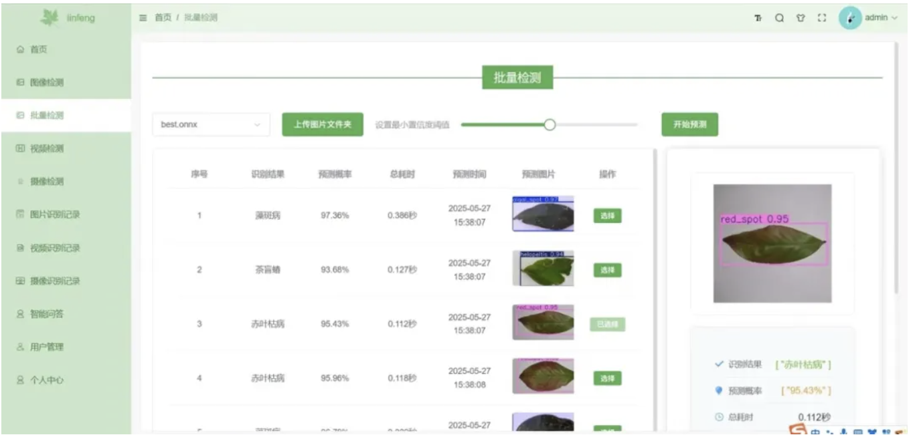Click the 开始预测 button
This screenshot has height=437, width=921.
pos(689,124)
